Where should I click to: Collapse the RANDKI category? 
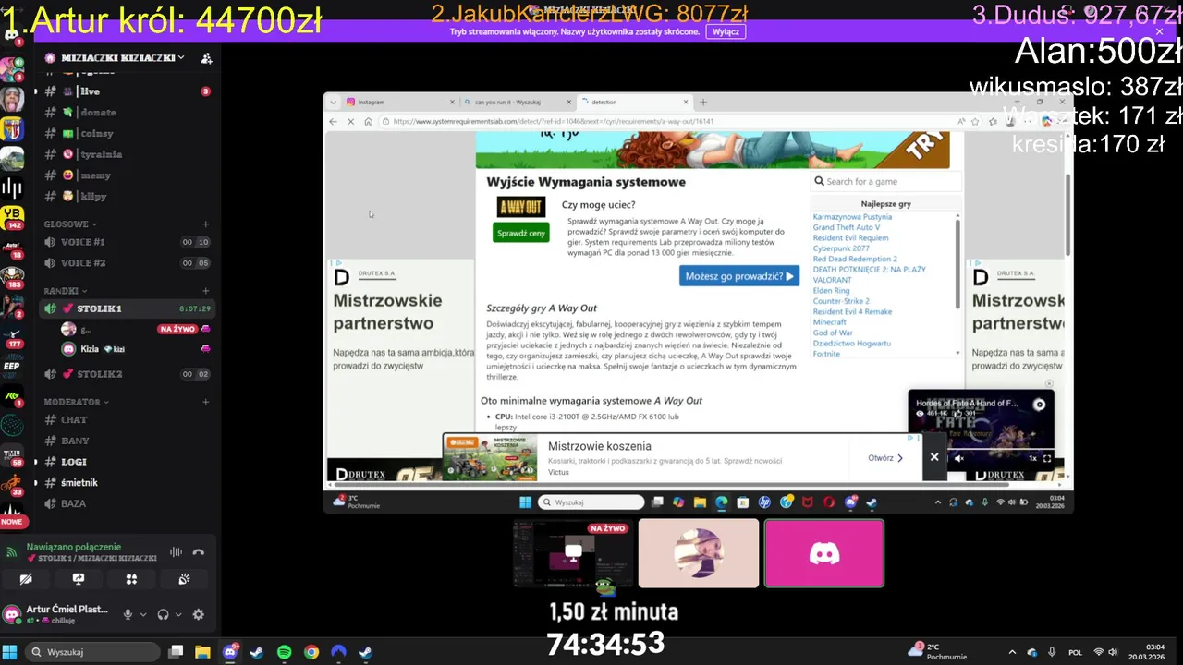(x=66, y=291)
